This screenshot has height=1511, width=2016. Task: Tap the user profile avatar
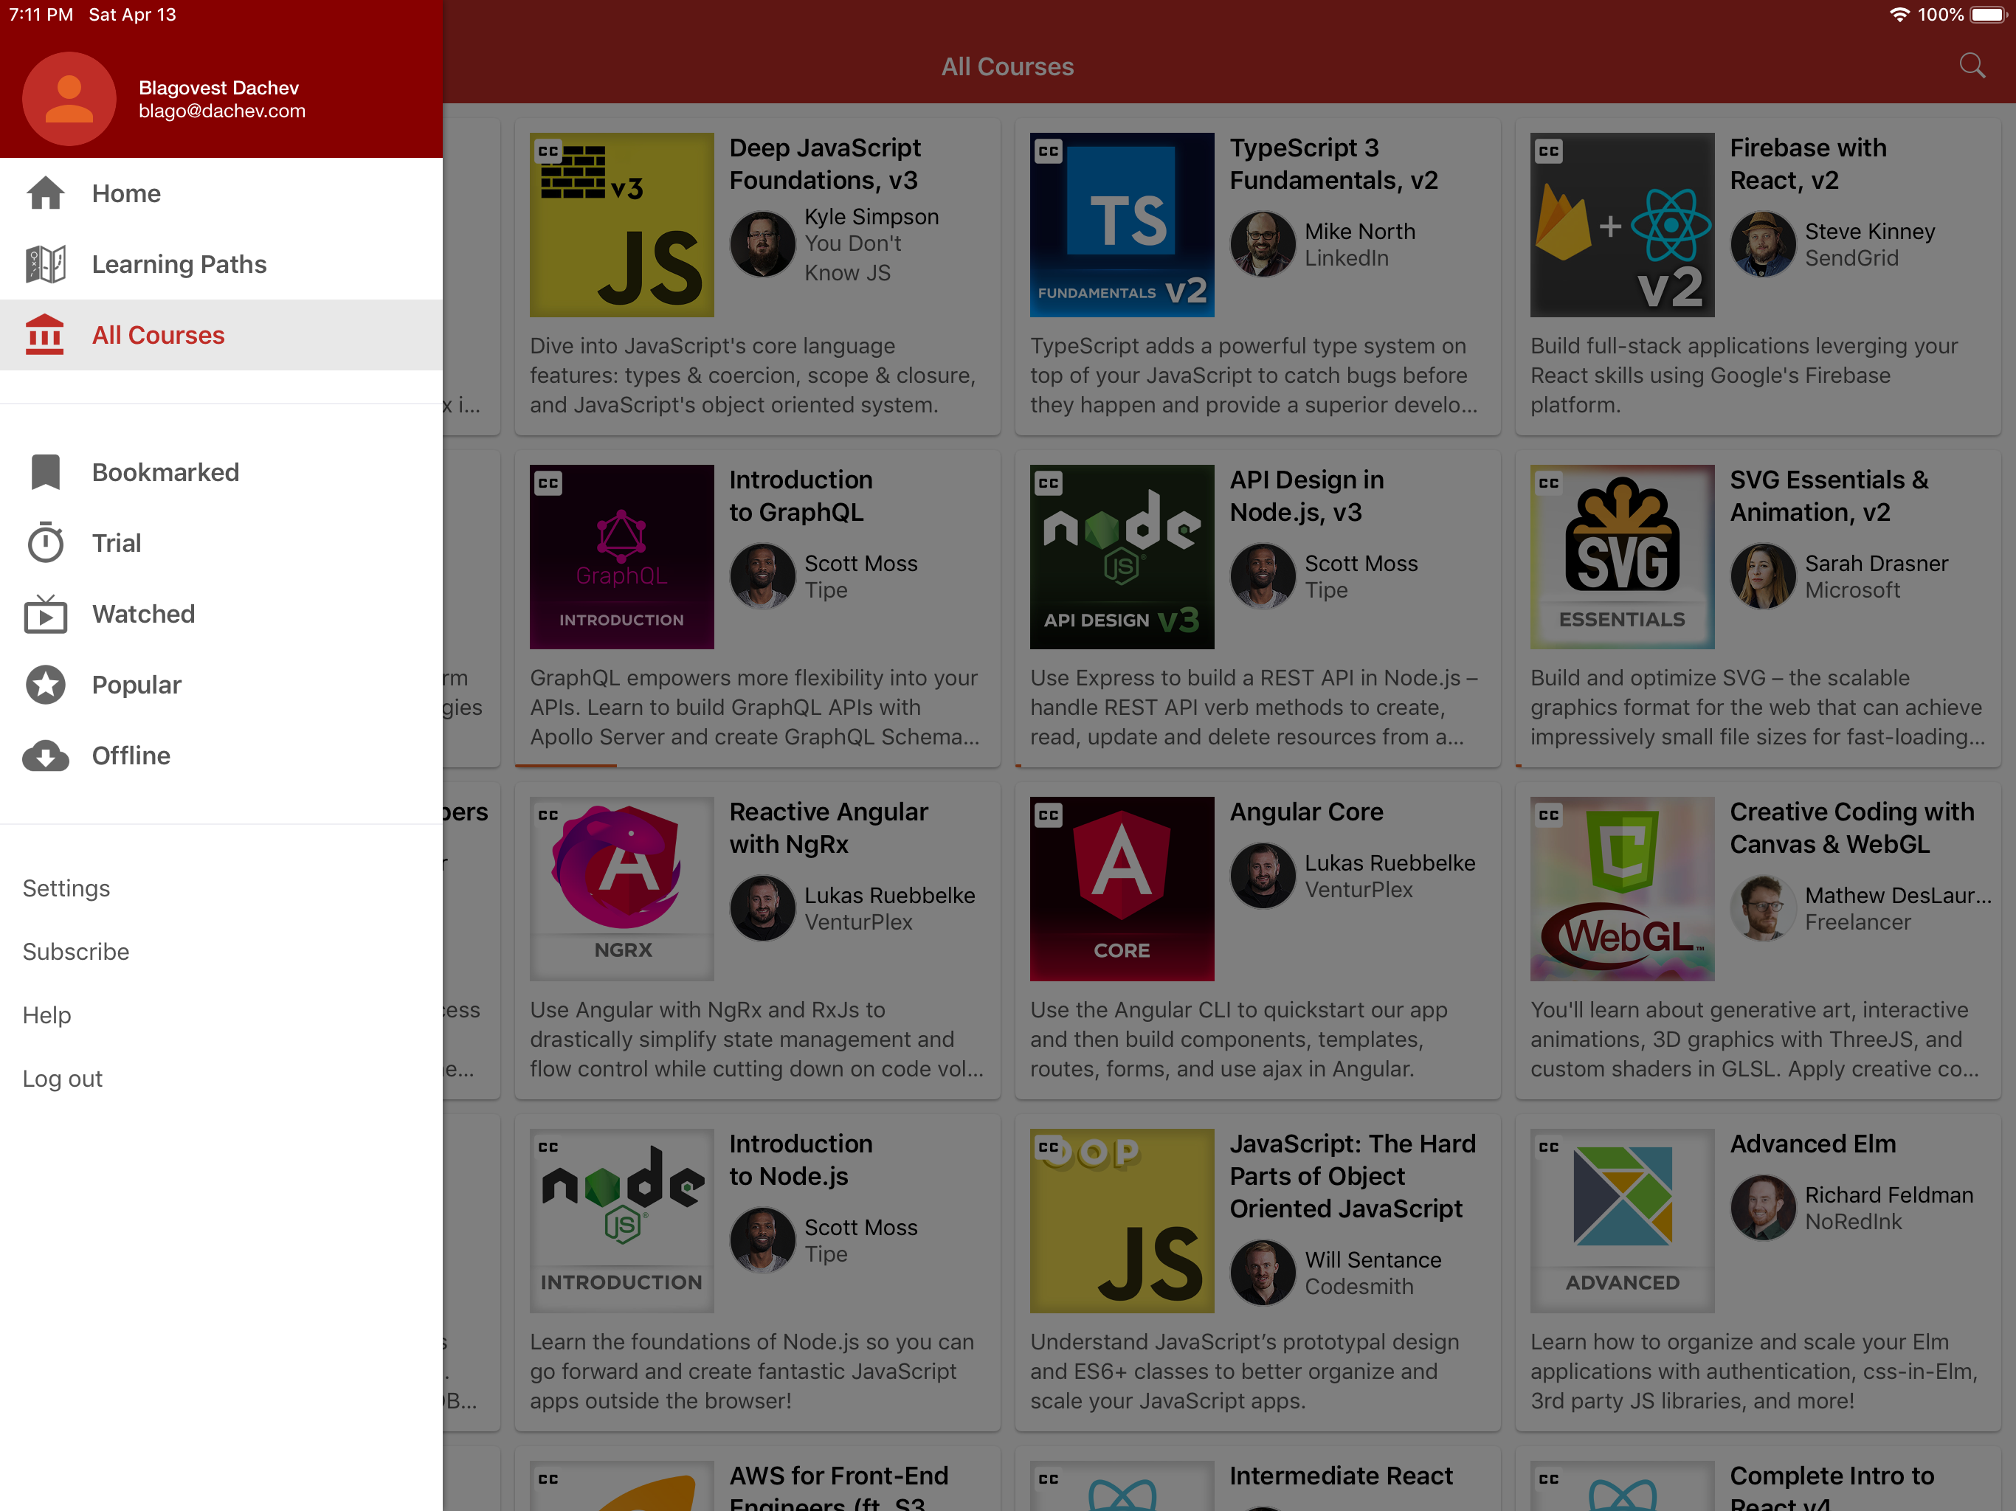[69, 98]
